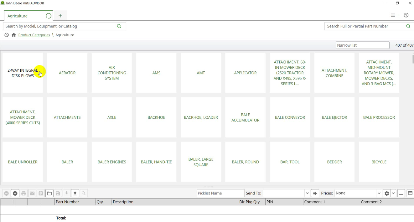The width and height of the screenshot is (414, 222).
Task: Open picklist settings gear icon
Action: pos(387,193)
